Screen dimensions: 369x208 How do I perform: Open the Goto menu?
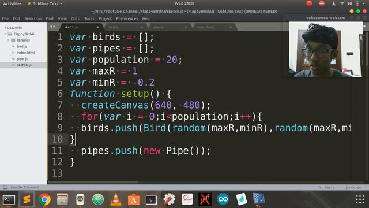tap(76, 18)
